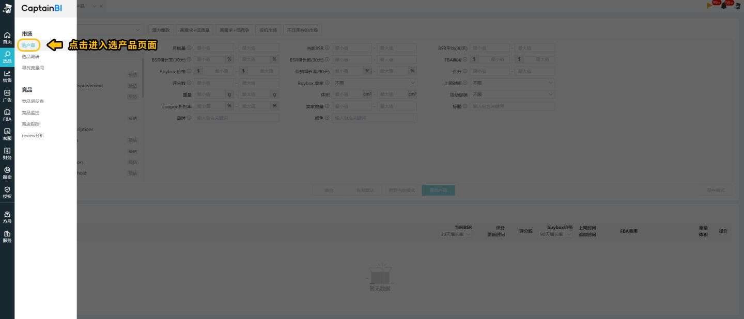Close the current page tab
This screenshot has height=319, width=744.
click(x=101, y=6)
